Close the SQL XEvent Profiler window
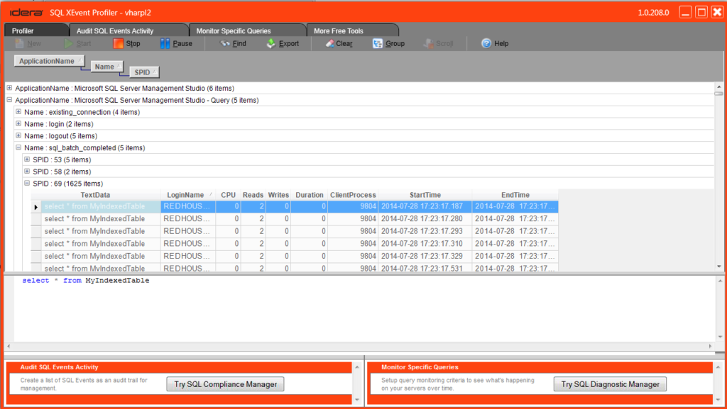Viewport: 727px width, 409px height. (x=717, y=12)
